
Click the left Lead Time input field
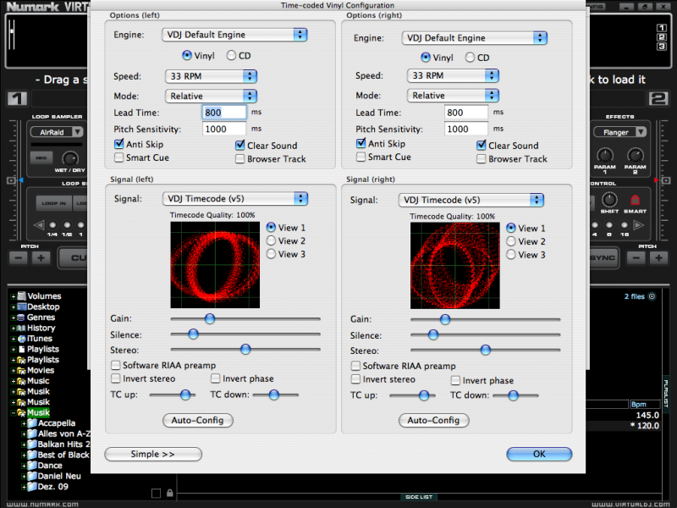[x=224, y=113]
